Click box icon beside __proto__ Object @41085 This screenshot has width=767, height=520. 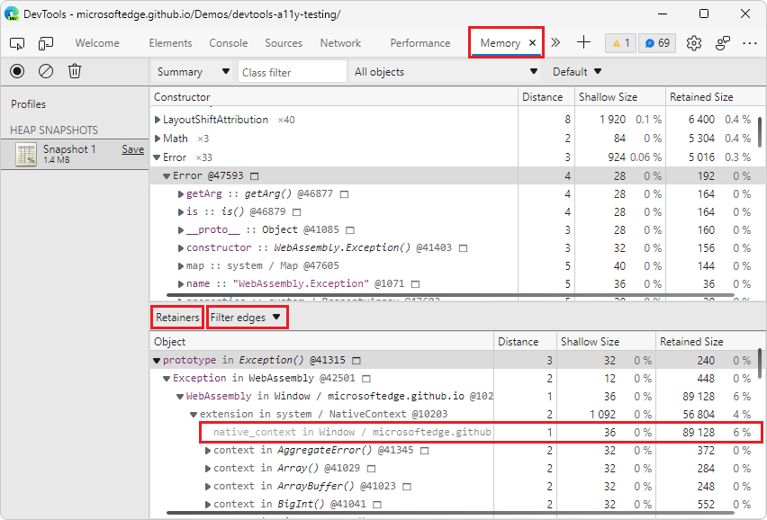tap(350, 230)
